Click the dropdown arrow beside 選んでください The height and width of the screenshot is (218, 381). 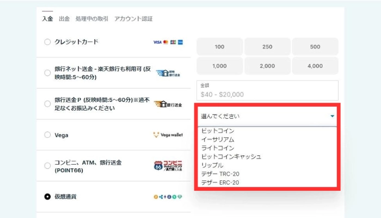point(332,116)
